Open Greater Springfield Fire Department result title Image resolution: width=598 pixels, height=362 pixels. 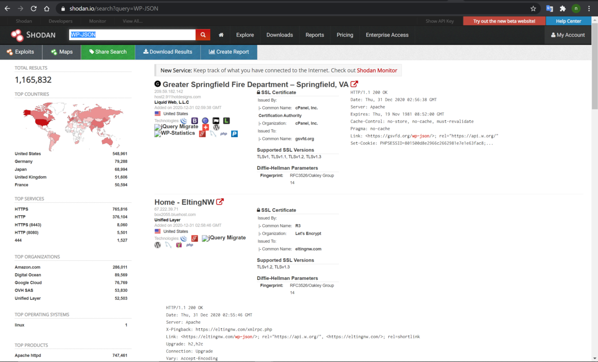pyautogui.click(x=256, y=85)
